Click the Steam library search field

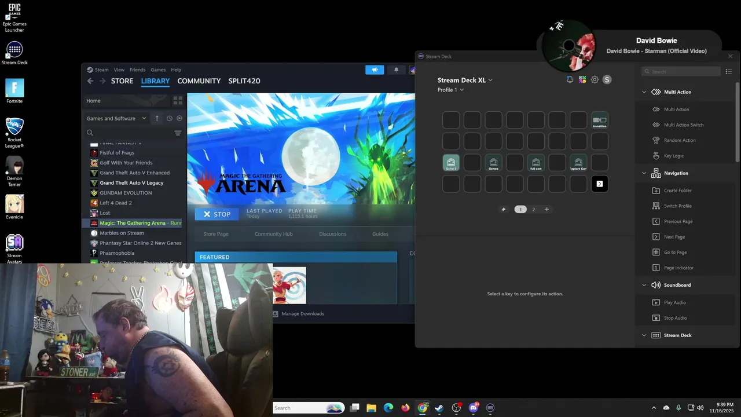tap(129, 133)
